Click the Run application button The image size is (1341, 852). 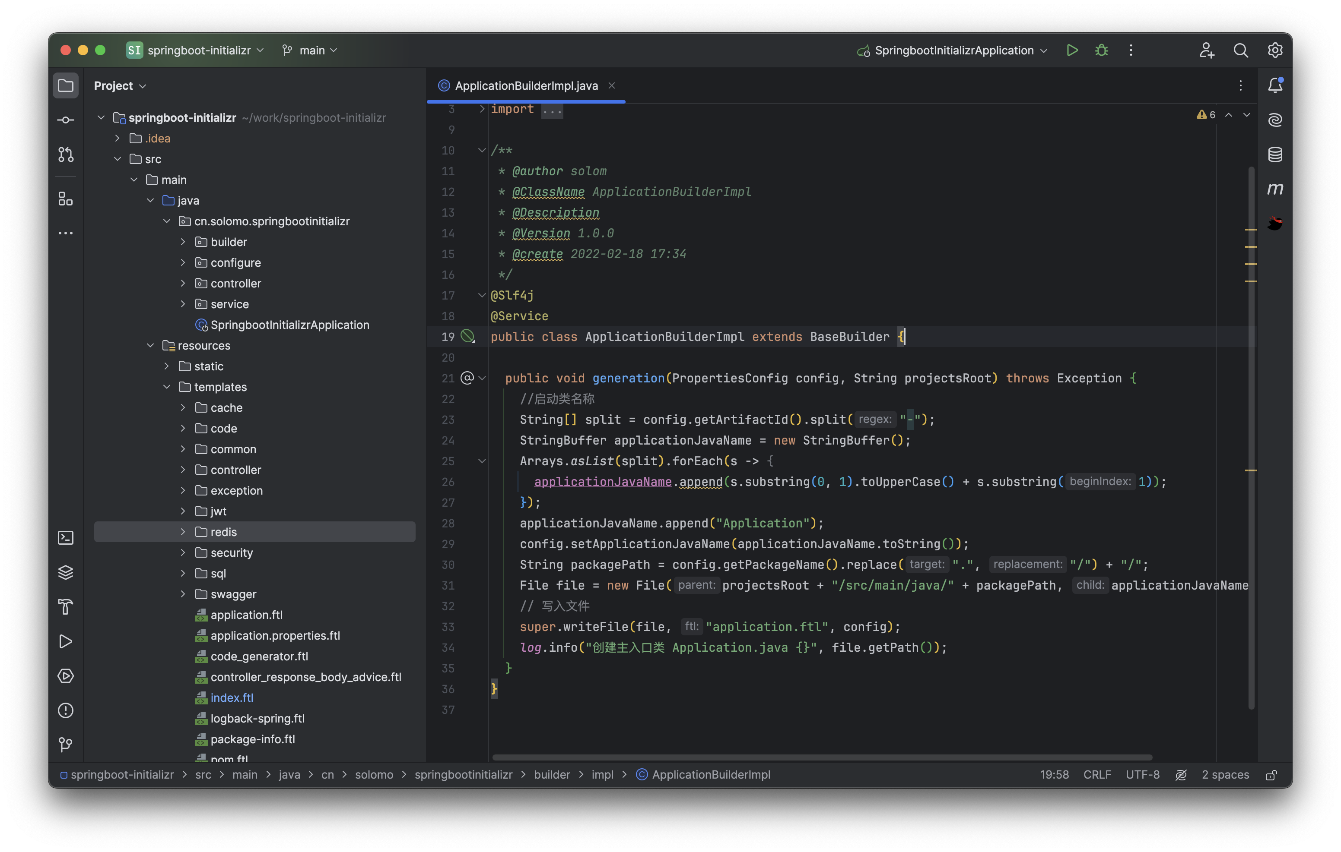1071,49
